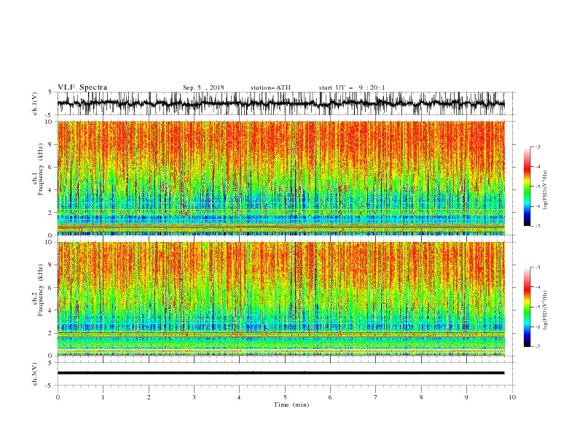Image resolution: width=577 pixels, height=446 pixels.
Task: Click the 'ch.1(V)' waveform axis label
Action: (35, 103)
